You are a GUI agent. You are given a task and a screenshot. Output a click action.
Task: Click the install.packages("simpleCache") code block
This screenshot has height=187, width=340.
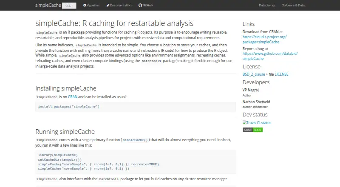136,107
